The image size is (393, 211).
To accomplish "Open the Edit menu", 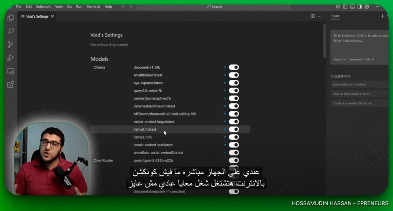I will 28,7.
